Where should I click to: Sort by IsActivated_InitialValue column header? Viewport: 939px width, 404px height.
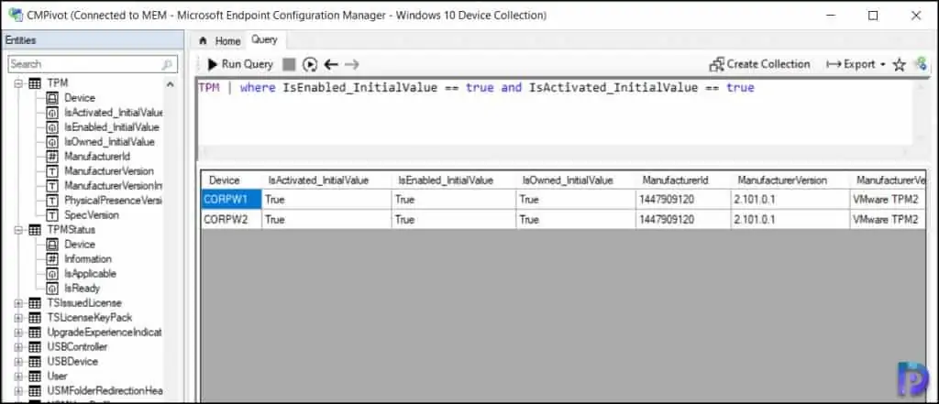(327, 180)
